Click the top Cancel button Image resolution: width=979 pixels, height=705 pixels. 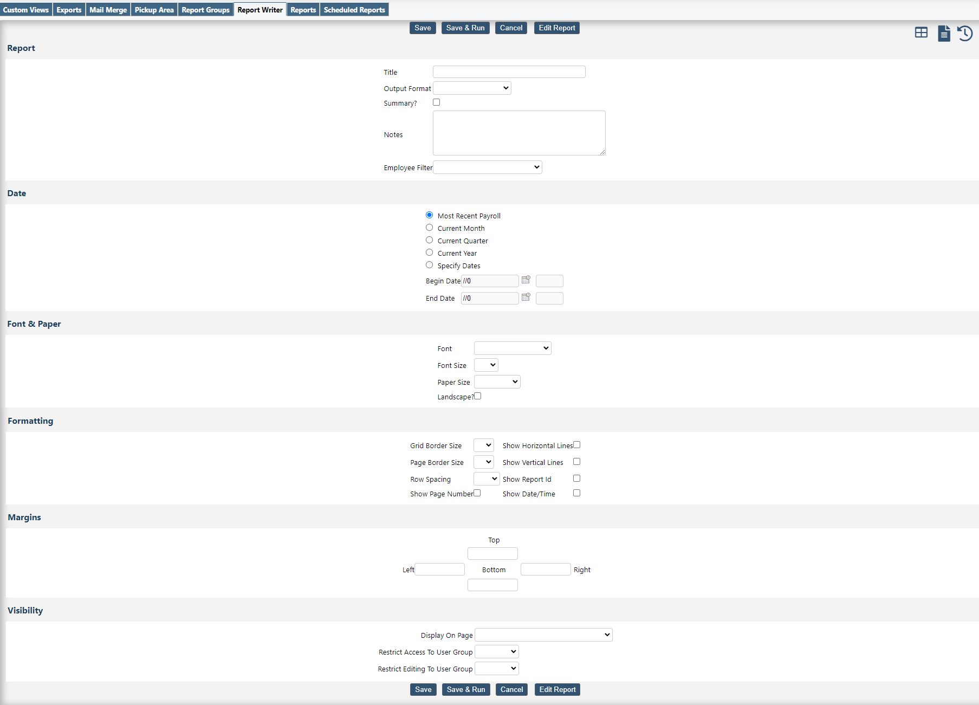click(511, 28)
